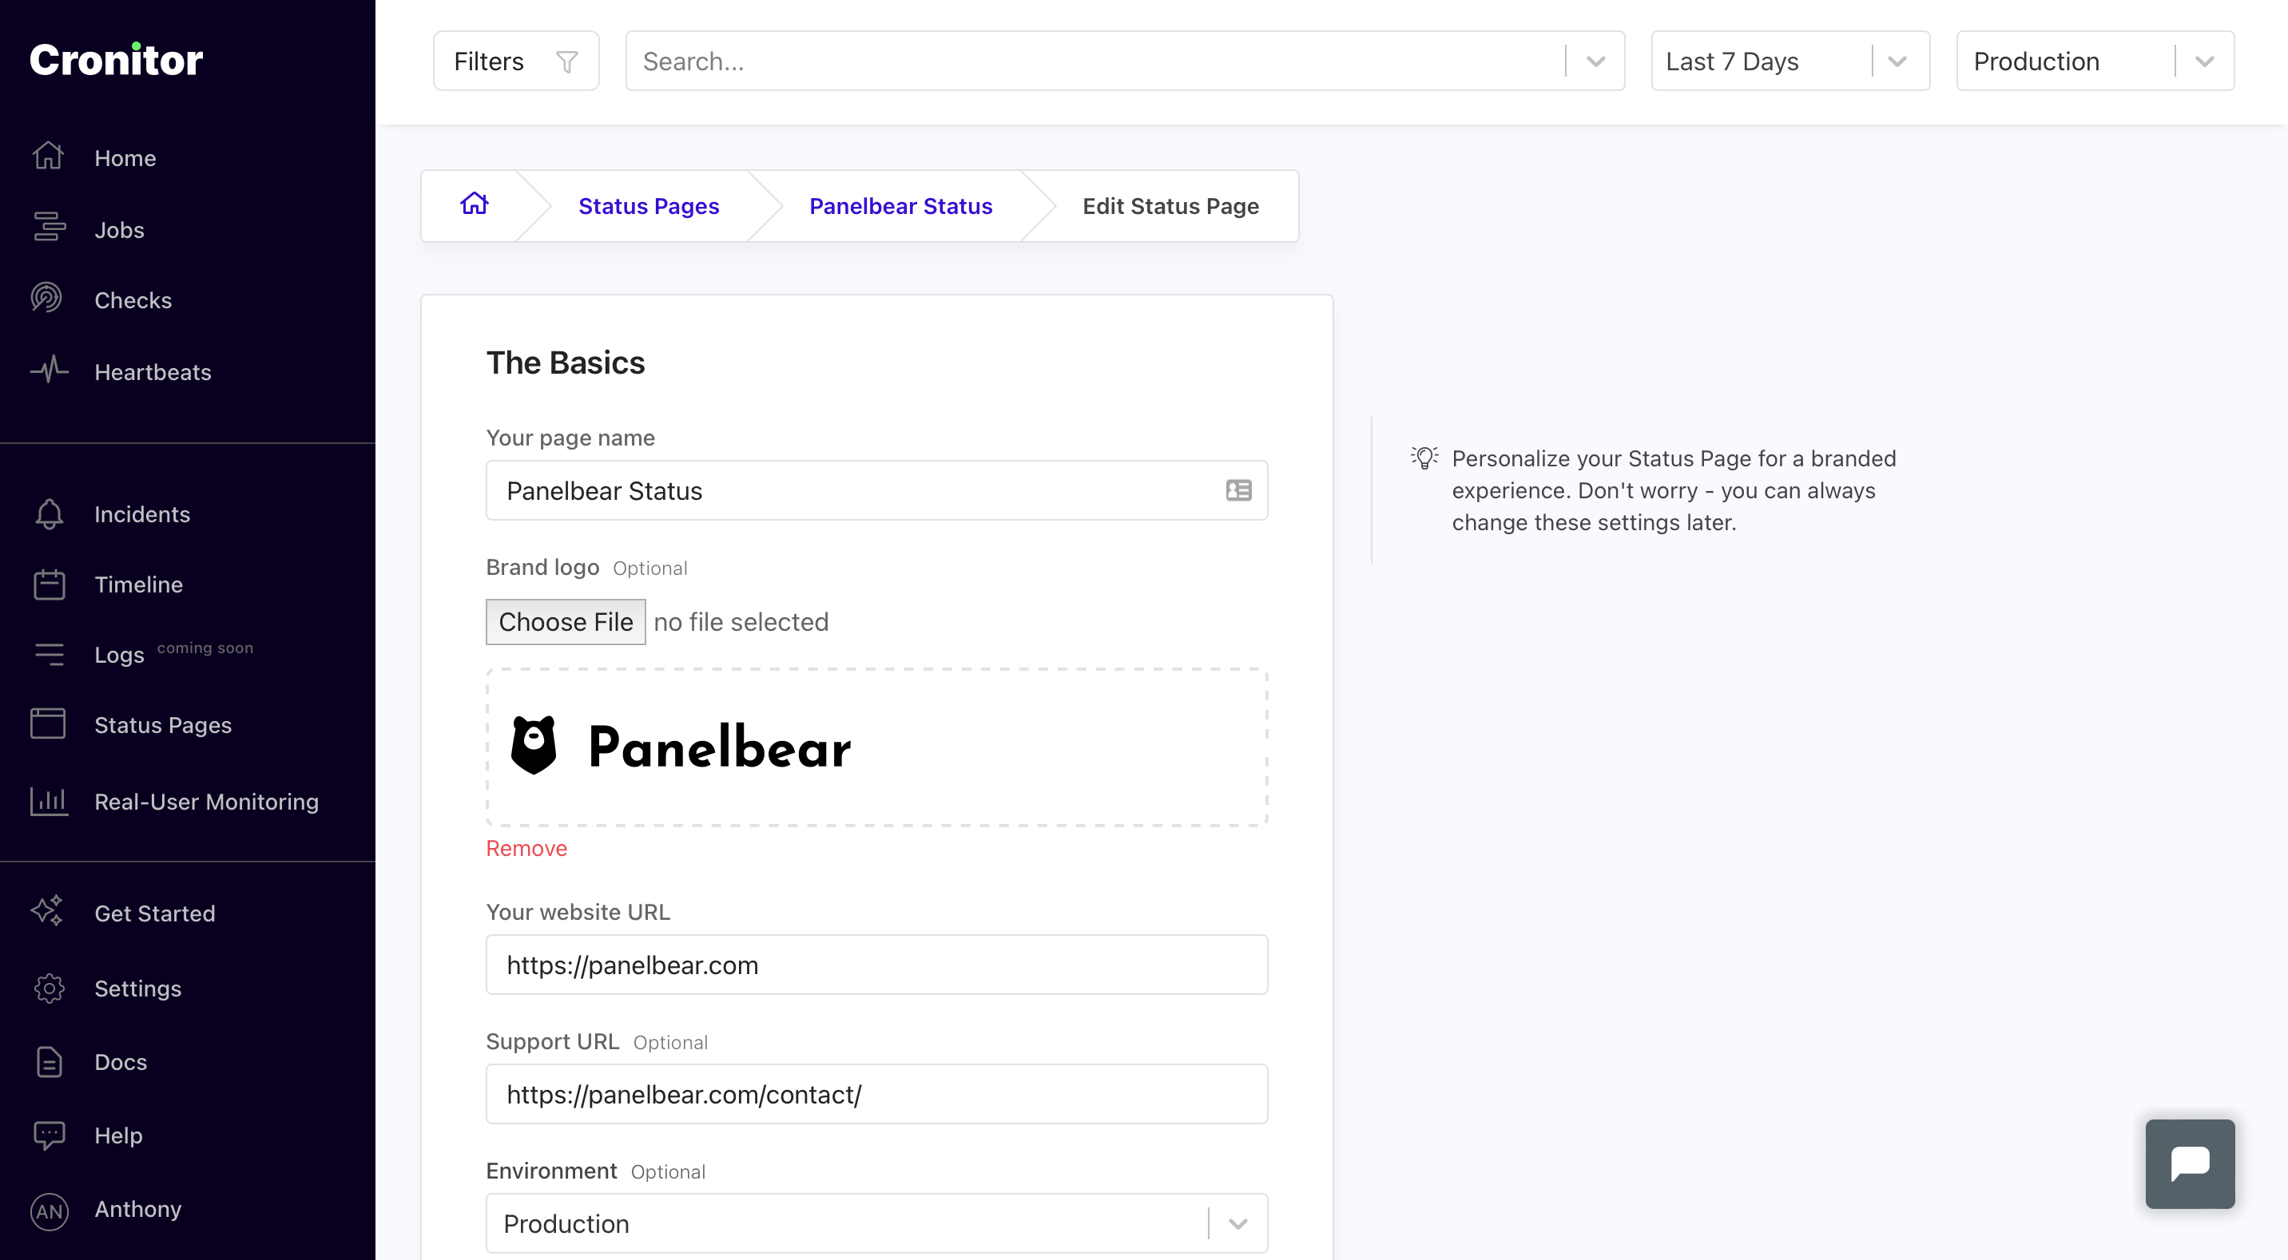Select Heartbeats in the sidebar
The width and height of the screenshot is (2288, 1260).
tap(153, 372)
